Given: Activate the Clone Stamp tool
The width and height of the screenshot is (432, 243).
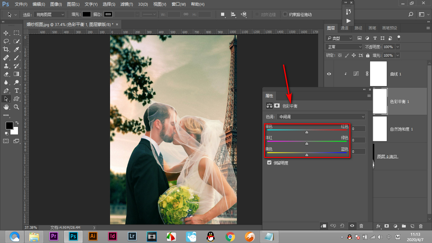Looking at the screenshot, I should (x=6, y=66).
